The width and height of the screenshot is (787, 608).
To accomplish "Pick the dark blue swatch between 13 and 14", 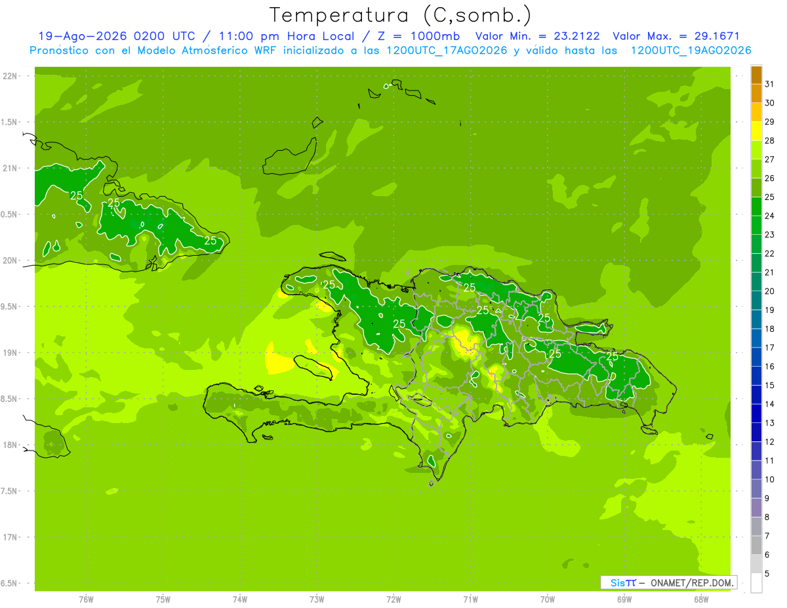I will tap(756, 414).
